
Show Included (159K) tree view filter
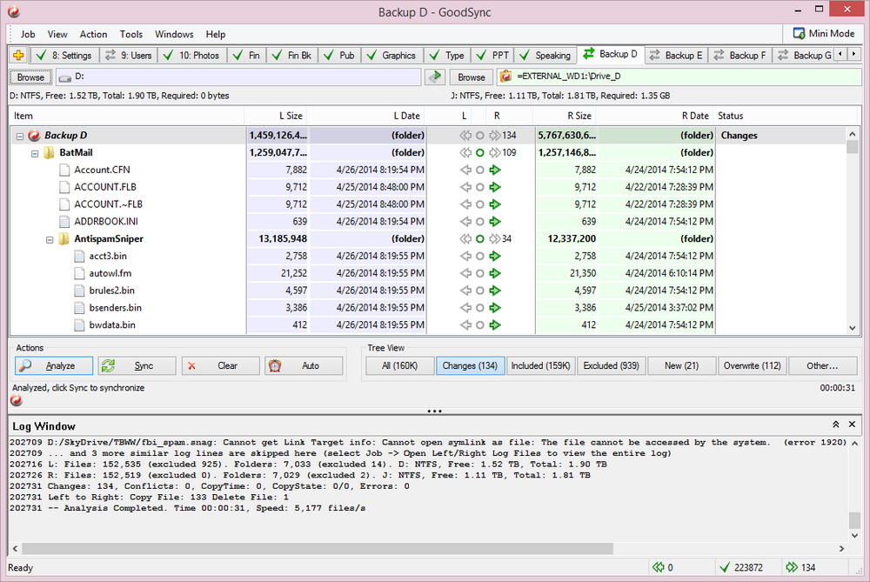click(x=540, y=365)
